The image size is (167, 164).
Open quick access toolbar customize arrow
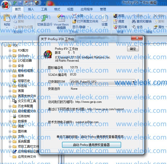(45, 3)
